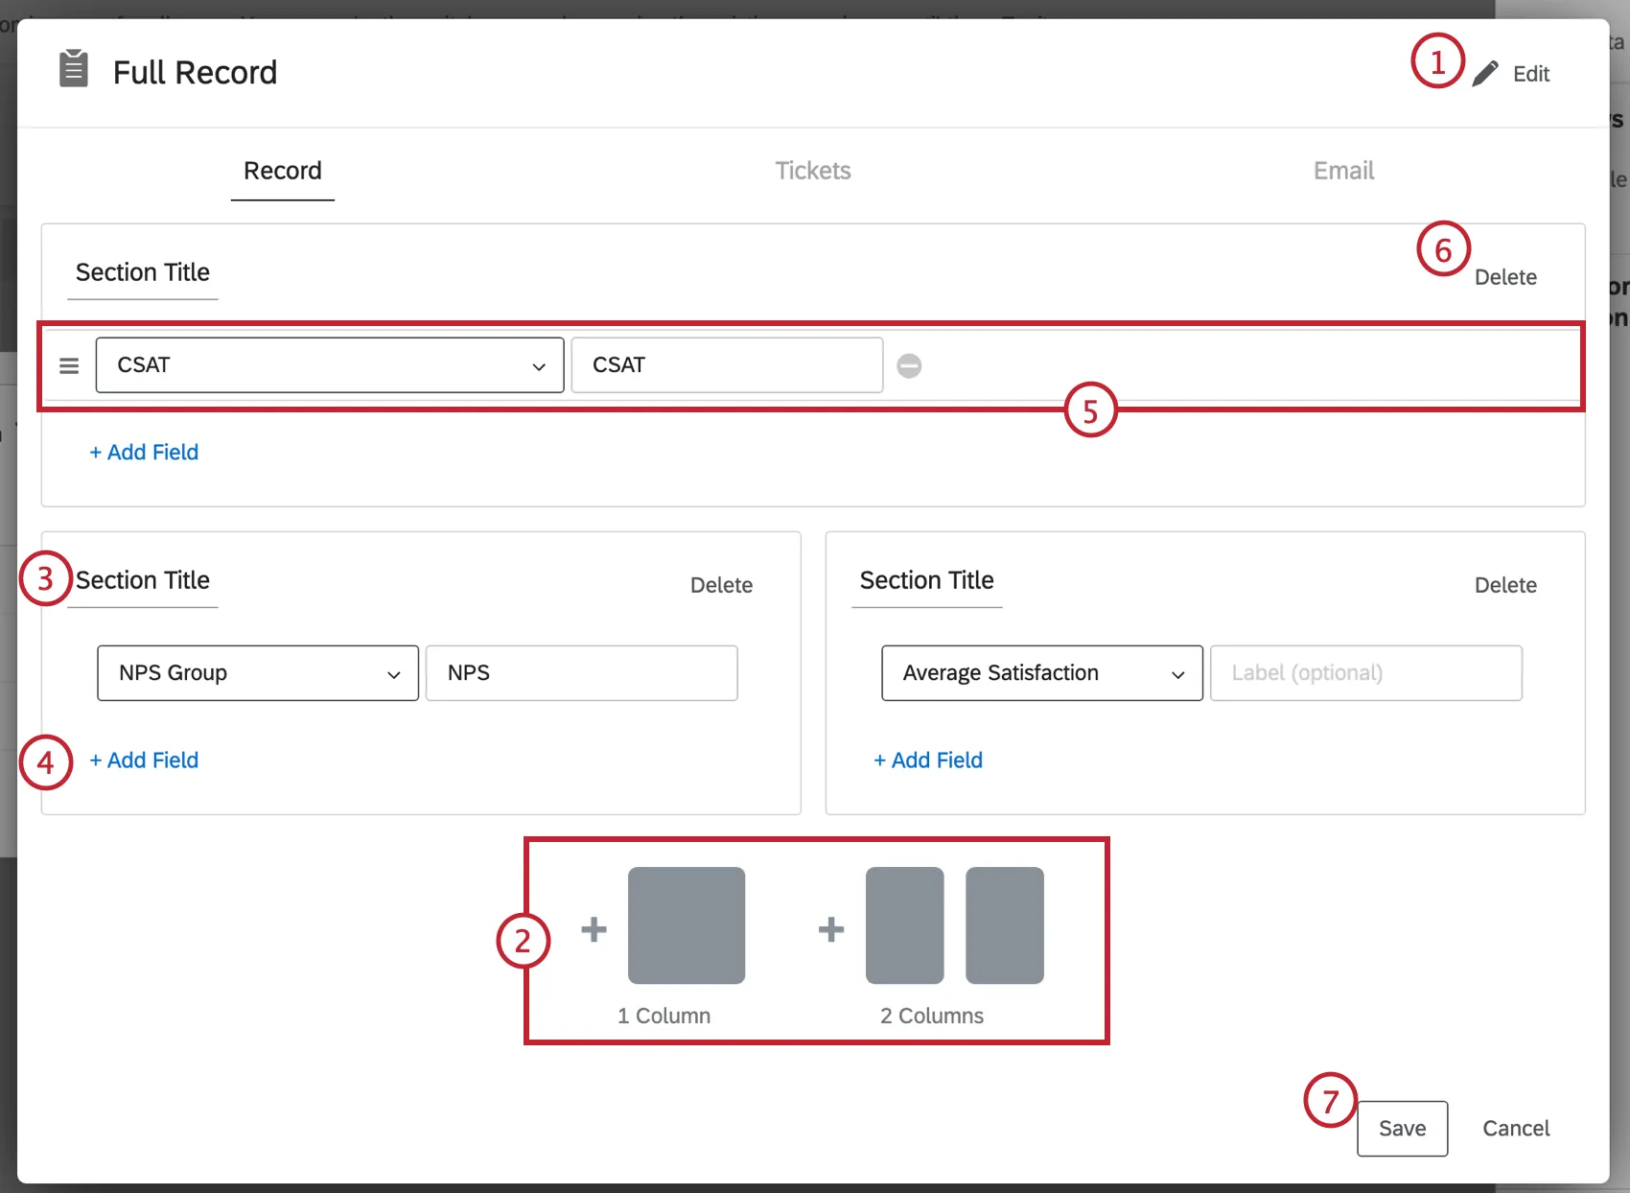The height and width of the screenshot is (1193, 1630).
Task: Click the plus icon beside 1 Column
Action: pos(594,928)
